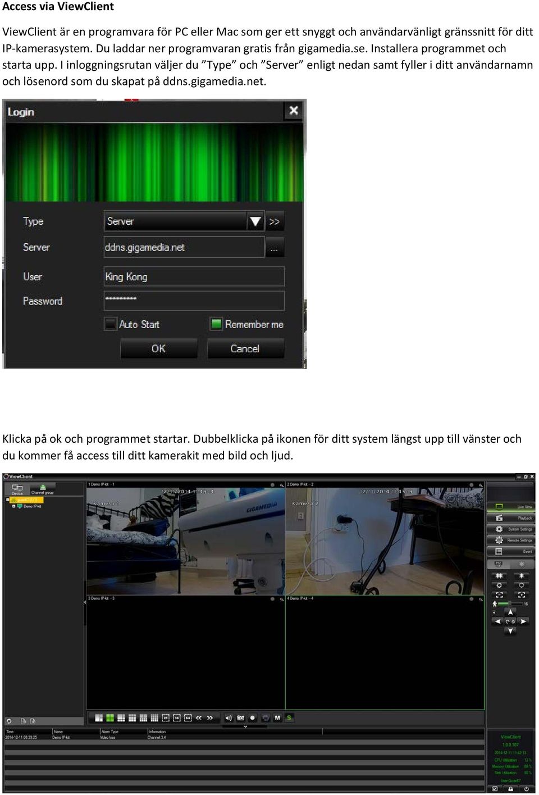539x795 pixels.
Task: Go to previous camera page
Action: click(199, 718)
